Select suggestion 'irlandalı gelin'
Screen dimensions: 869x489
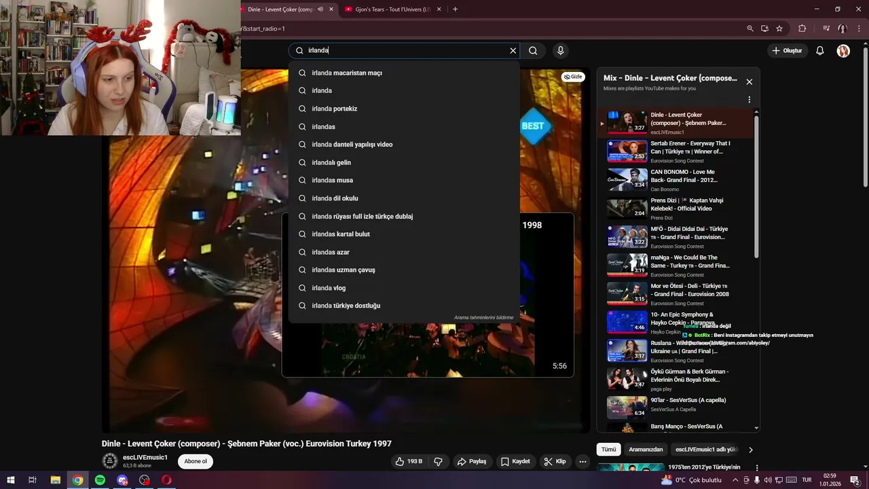click(405, 162)
